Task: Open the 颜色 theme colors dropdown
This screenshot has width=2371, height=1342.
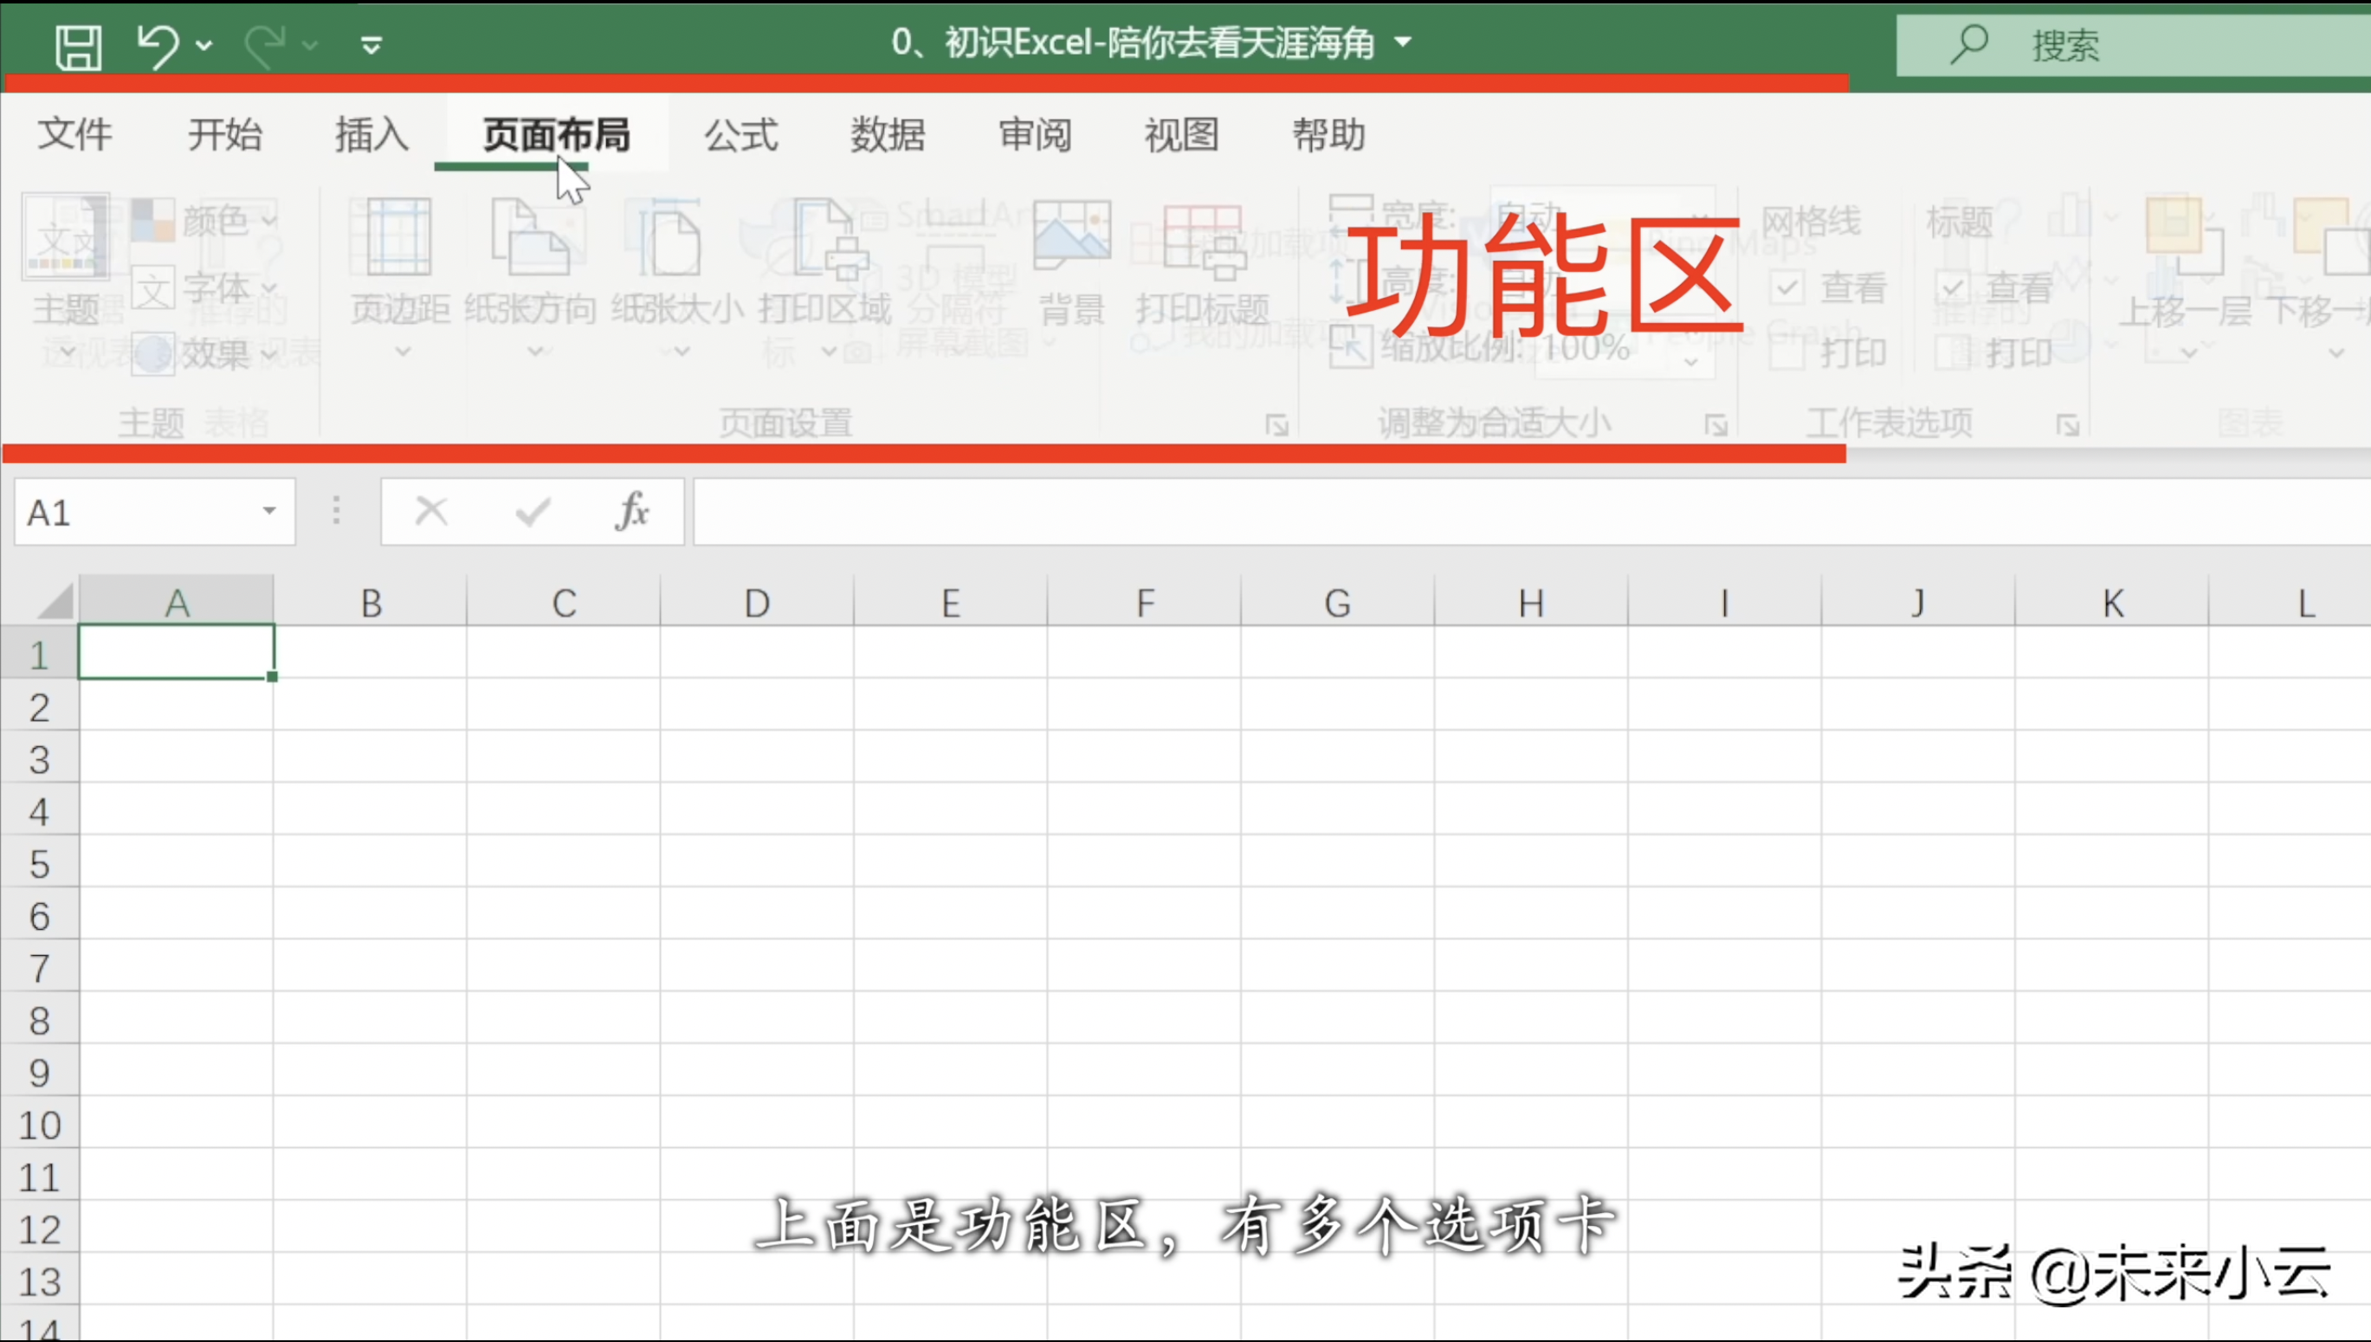Action: tap(204, 220)
